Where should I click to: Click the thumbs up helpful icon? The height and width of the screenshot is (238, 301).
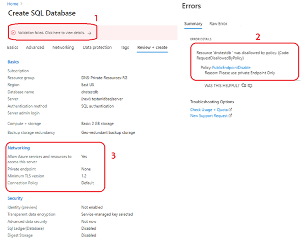[x=244, y=85]
